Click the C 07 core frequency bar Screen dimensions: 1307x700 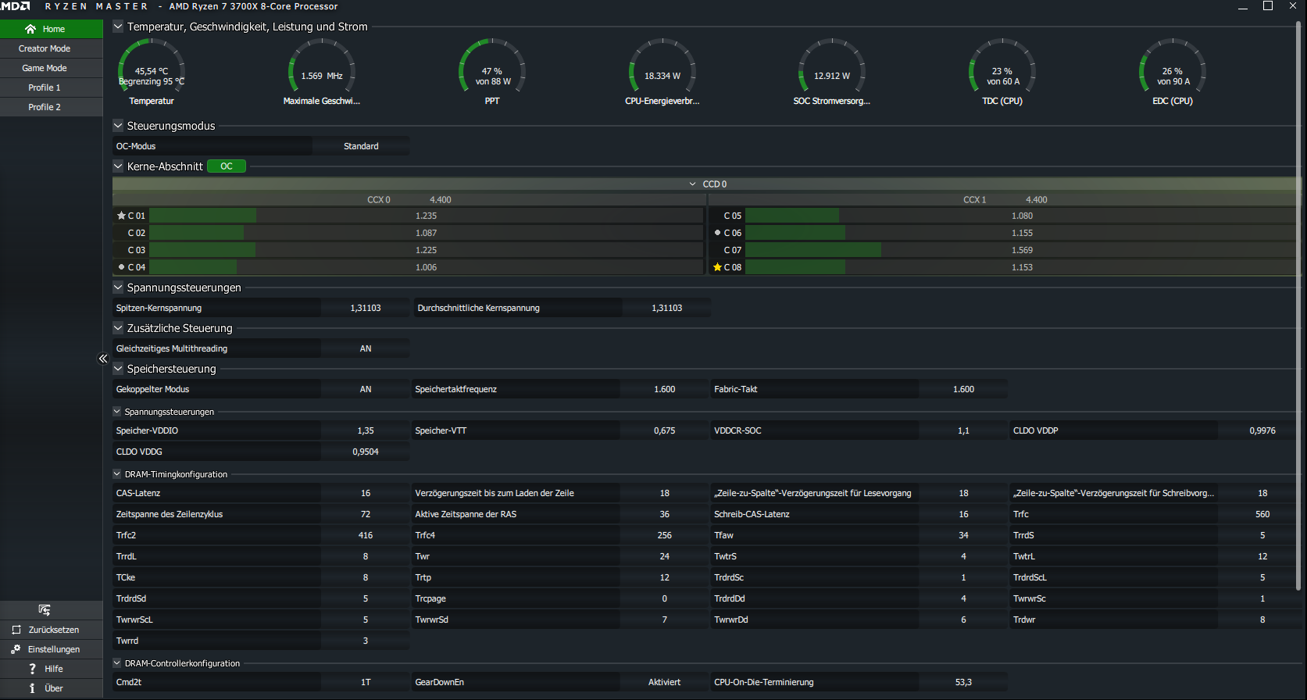(x=1023, y=250)
